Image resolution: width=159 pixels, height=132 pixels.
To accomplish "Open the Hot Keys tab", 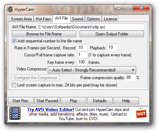I will tap(44, 19).
